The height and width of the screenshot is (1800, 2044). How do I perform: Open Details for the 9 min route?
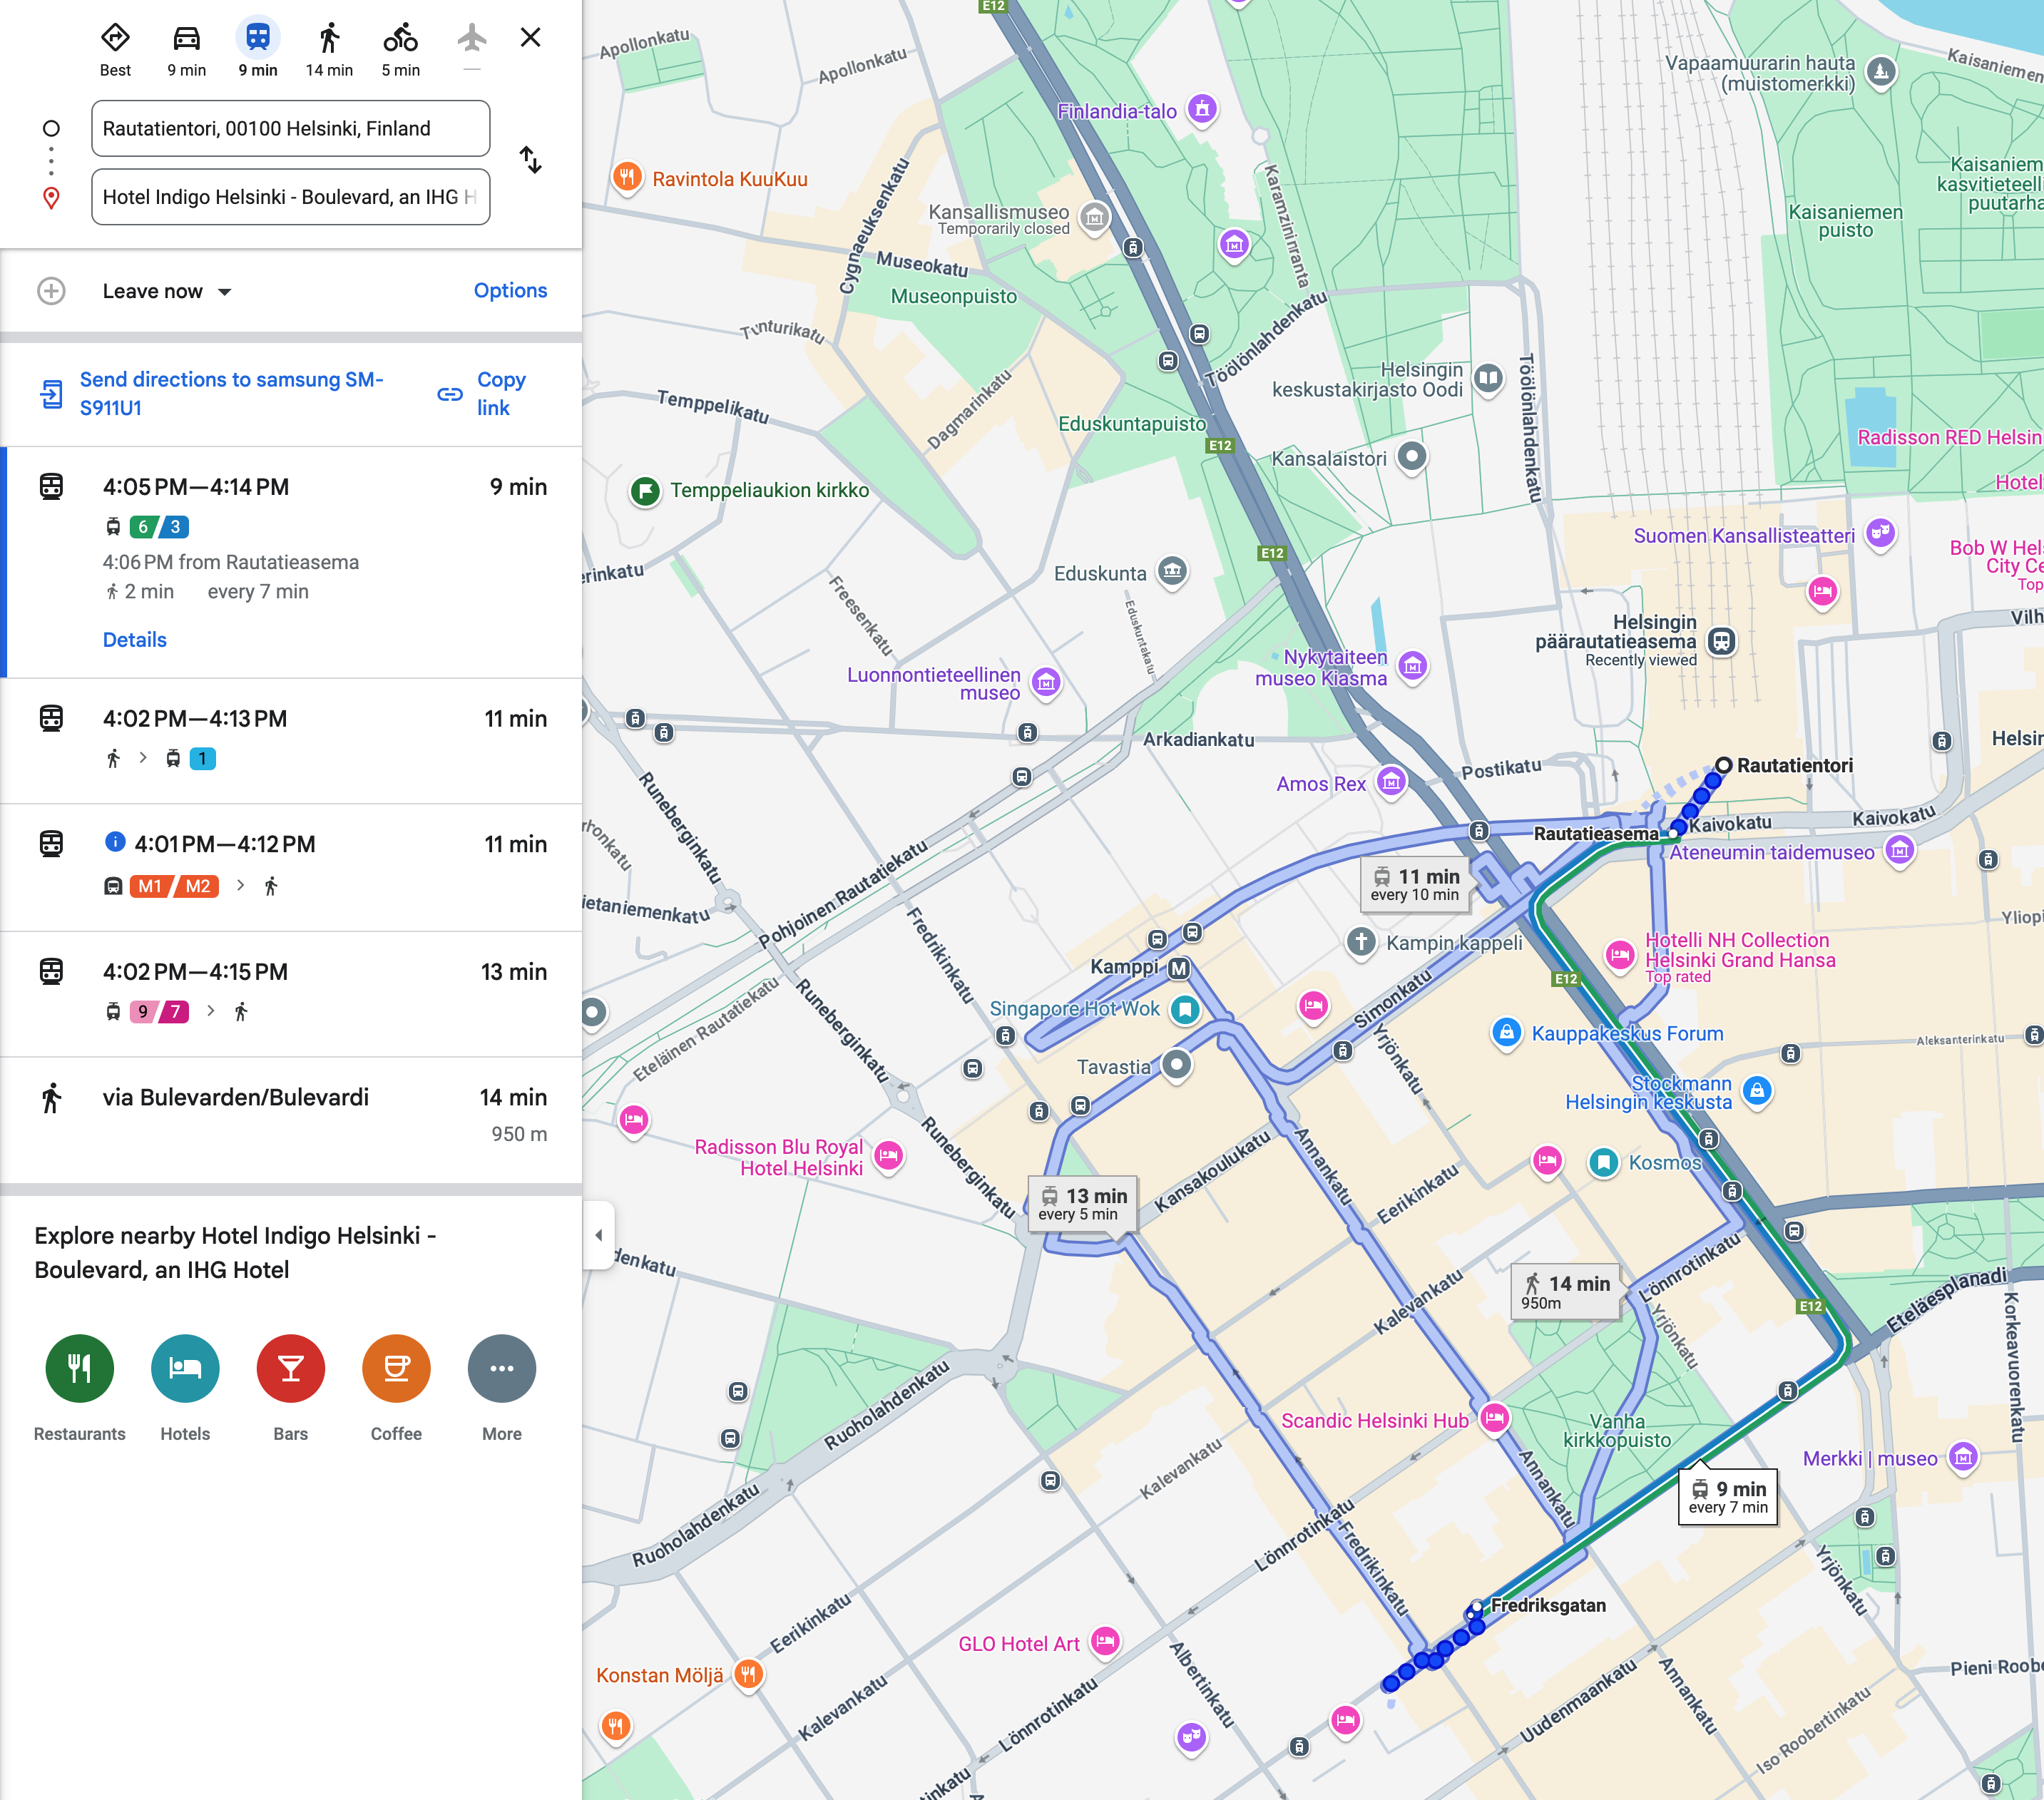(135, 640)
